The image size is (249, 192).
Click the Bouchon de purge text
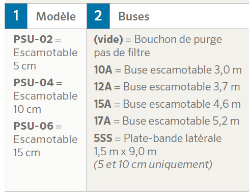coord(178,39)
